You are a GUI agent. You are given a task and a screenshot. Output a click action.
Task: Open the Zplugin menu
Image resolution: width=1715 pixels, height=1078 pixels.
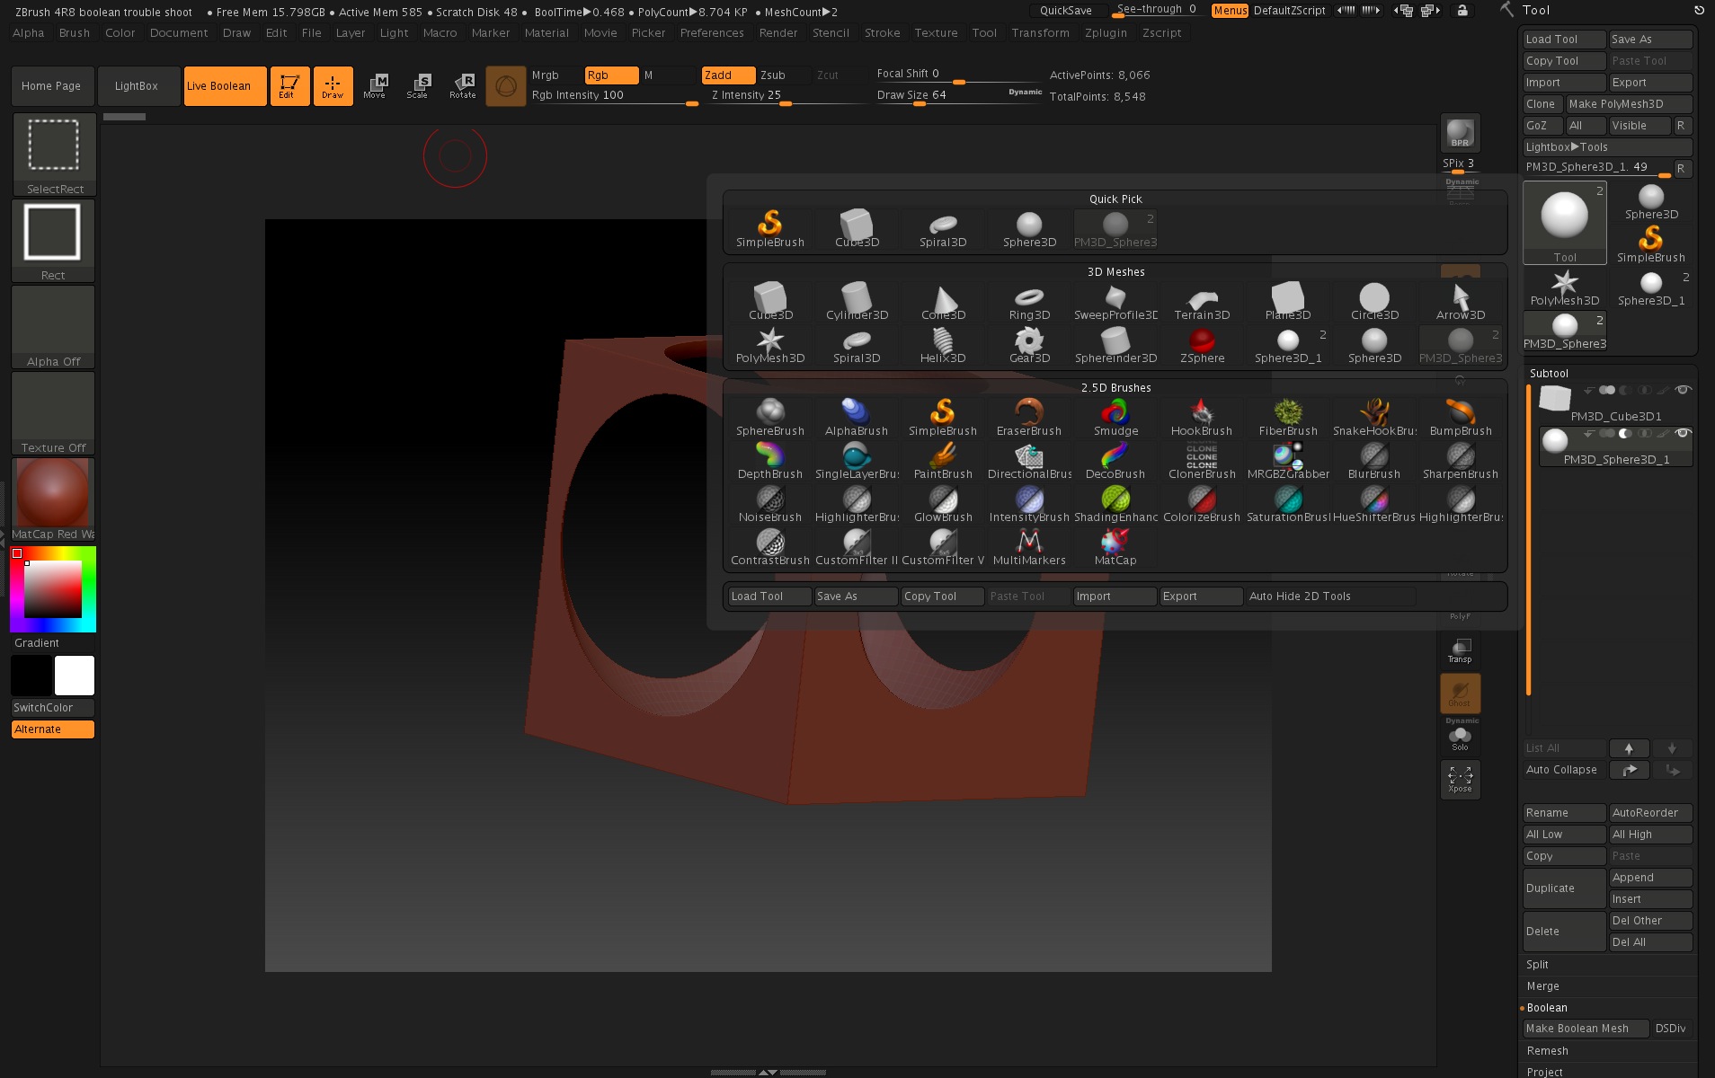click(1106, 33)
